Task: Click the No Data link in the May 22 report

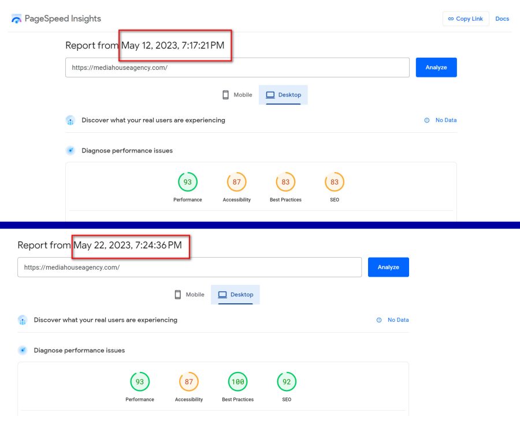Action: point(398,320)
